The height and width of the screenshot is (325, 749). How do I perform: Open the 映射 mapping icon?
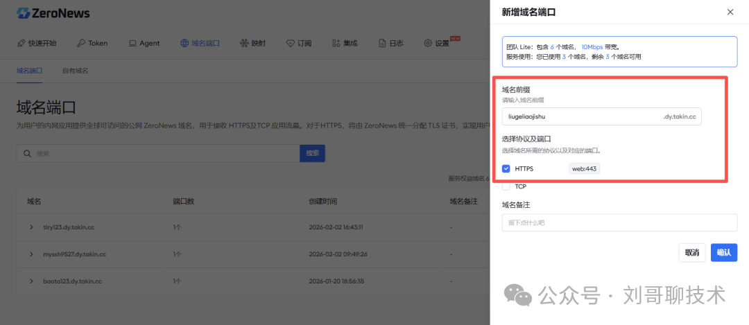pos(243,43)
